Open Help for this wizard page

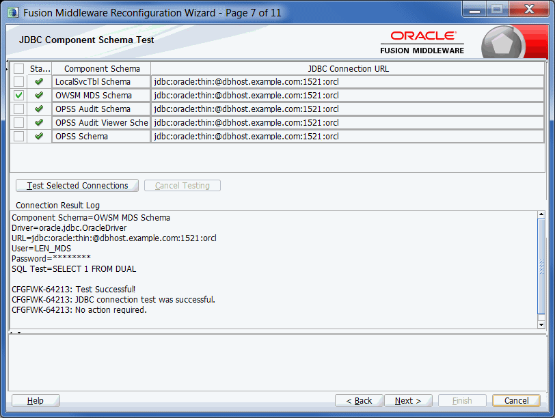36,401
